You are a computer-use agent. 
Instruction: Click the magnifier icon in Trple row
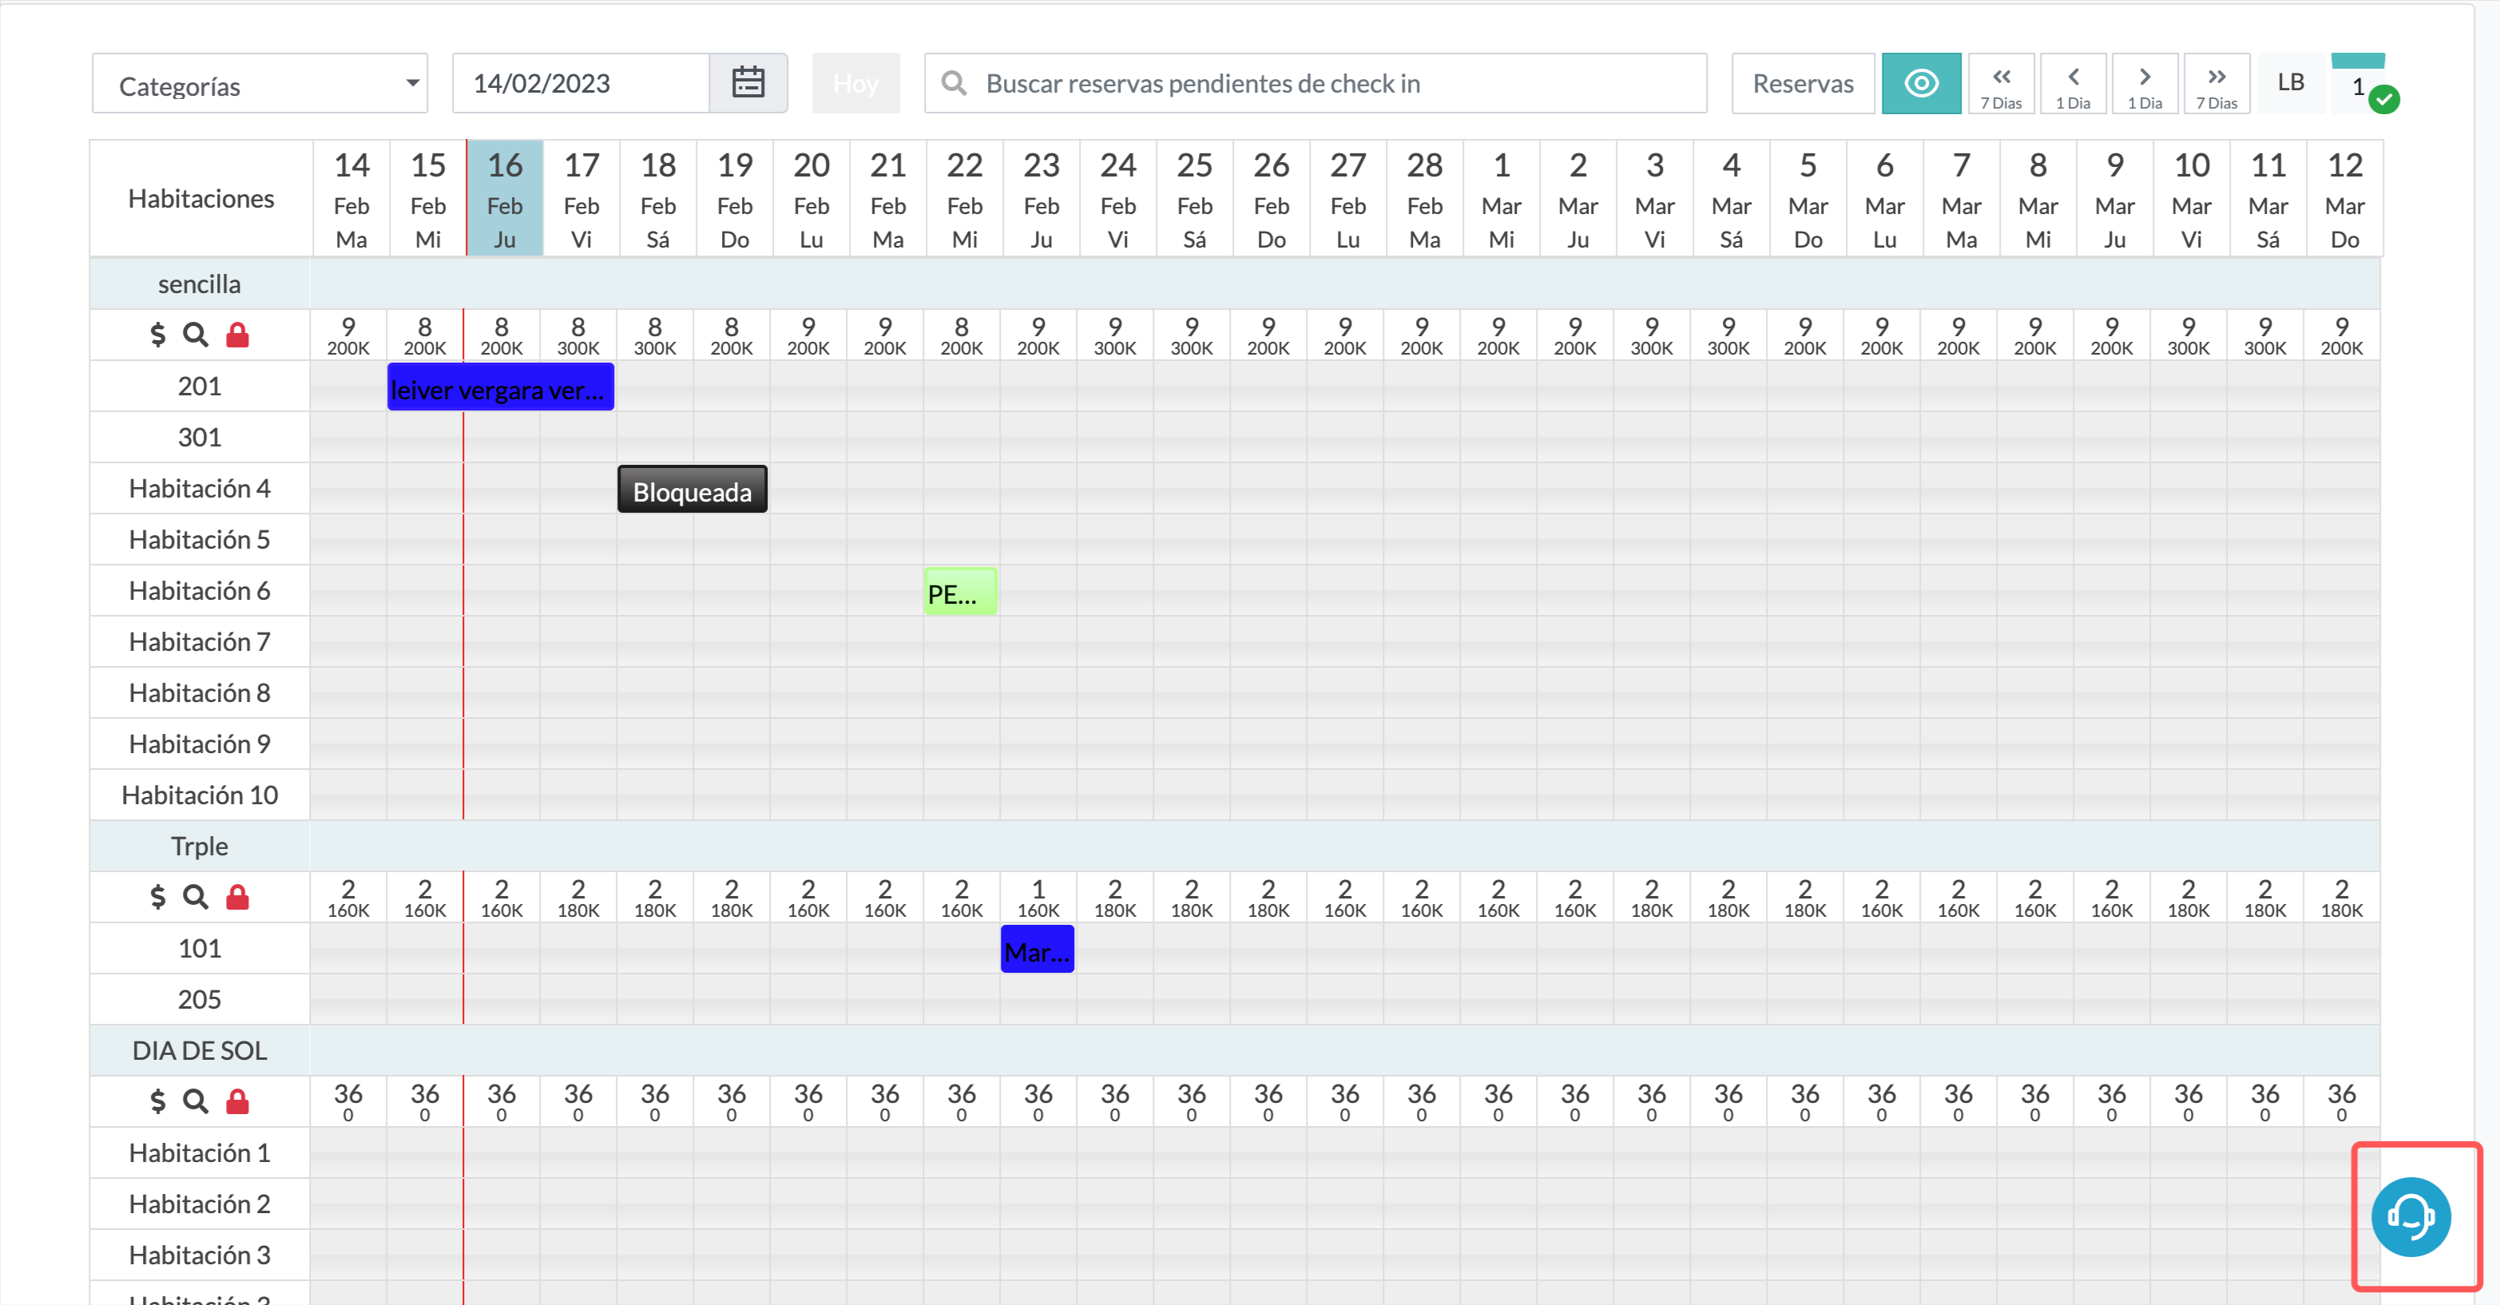pyautogui.click(x=196, y=897)
